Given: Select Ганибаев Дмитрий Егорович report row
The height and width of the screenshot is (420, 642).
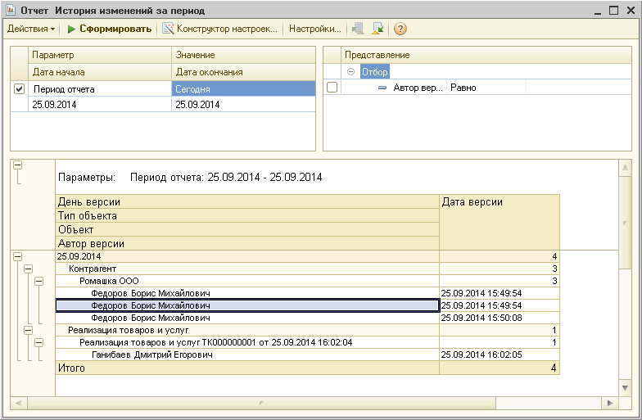Looking at the screenshot, I should (x=151, y=355).
